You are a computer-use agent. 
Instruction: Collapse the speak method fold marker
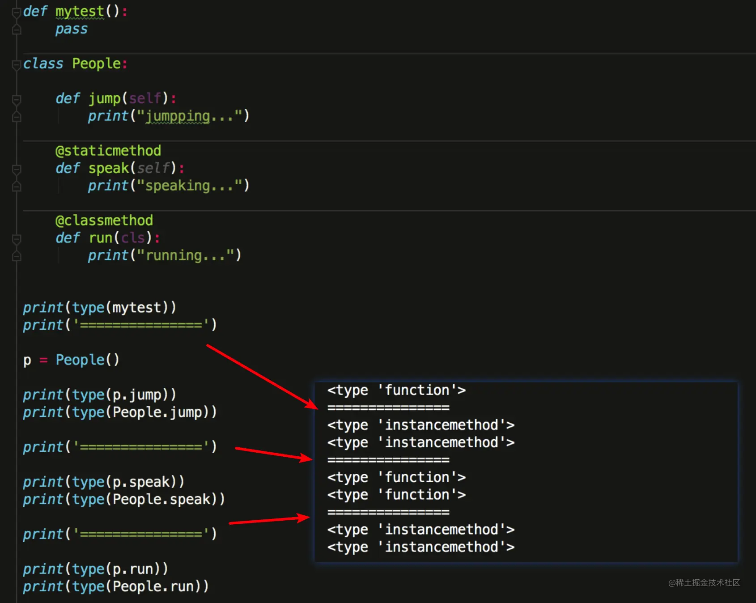[x=17, y=170]
